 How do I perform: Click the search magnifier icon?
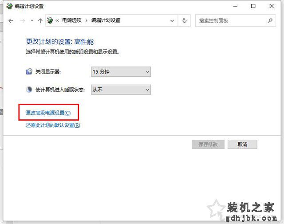click(x=270, y=21)
